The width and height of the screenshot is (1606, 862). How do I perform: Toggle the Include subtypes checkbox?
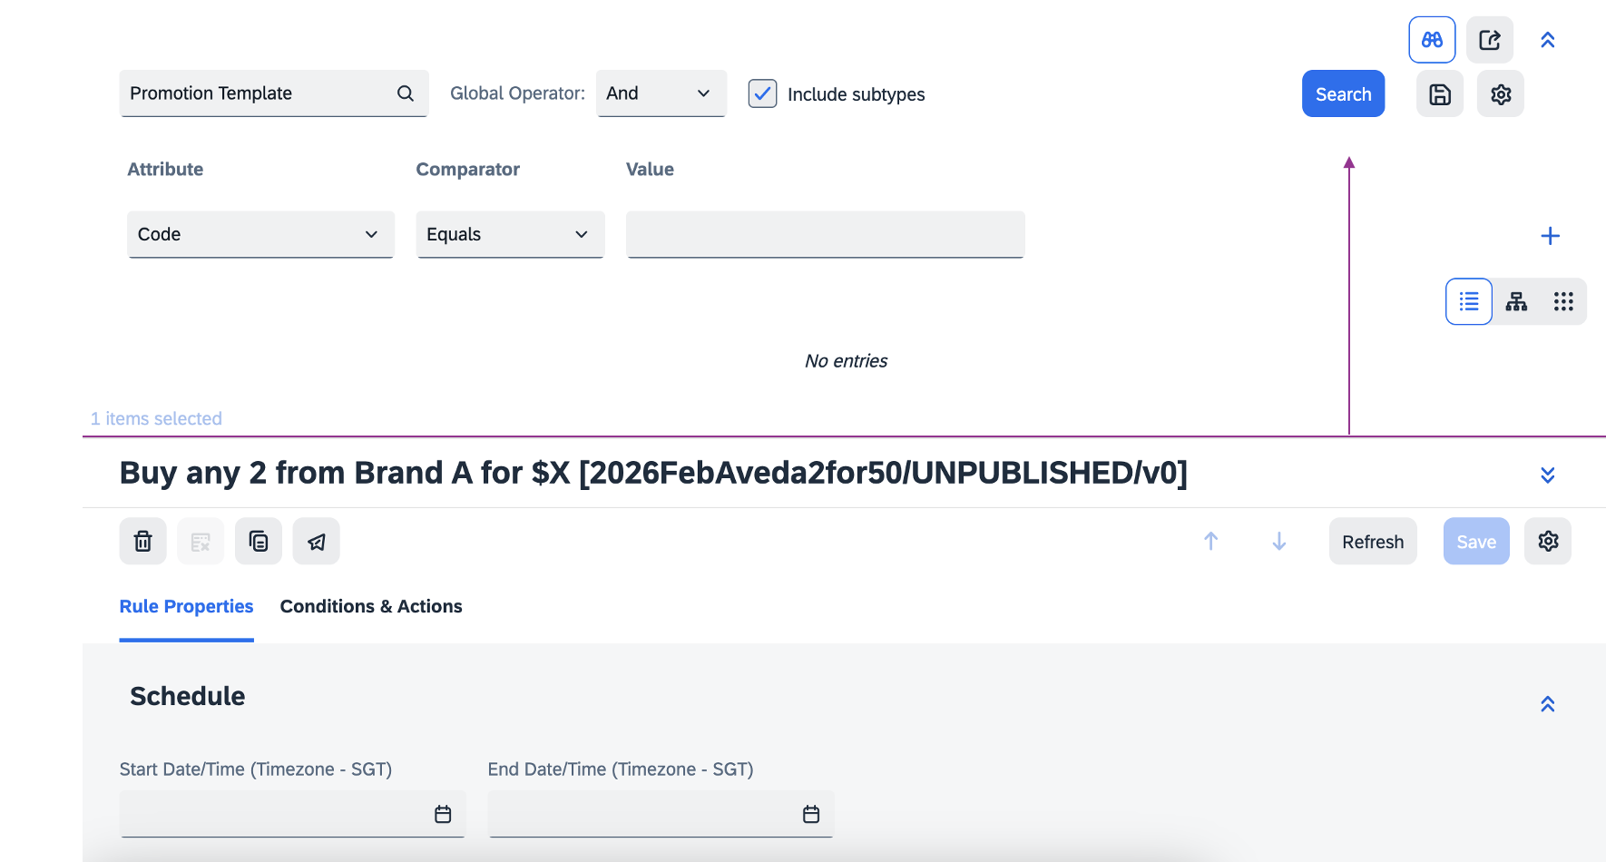click(762, 93)
